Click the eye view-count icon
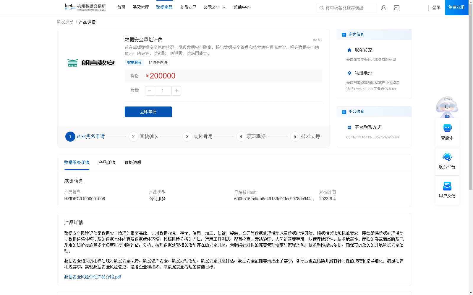This screenshot has height=295, width=473. click(315, 40)
